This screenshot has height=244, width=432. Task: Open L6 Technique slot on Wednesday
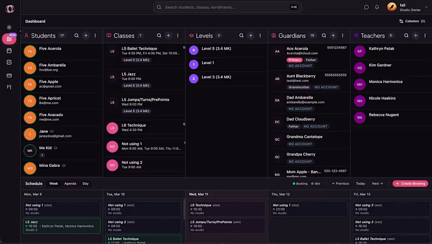pos(227,209)
